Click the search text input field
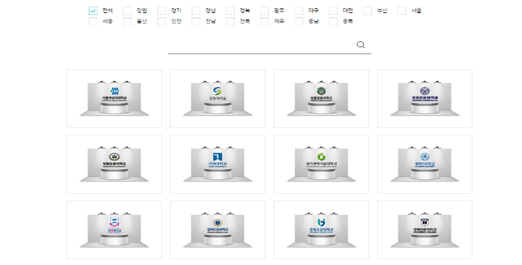522x265 pixels. 261,44
